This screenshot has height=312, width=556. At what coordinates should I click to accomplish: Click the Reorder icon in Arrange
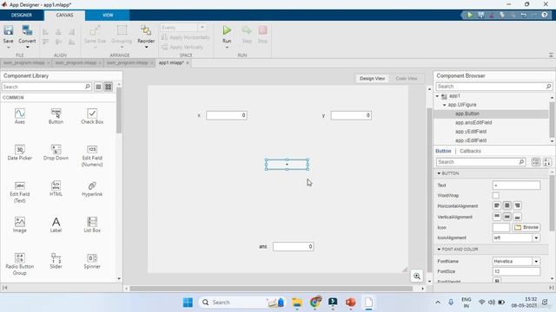(x=146, y=30)
